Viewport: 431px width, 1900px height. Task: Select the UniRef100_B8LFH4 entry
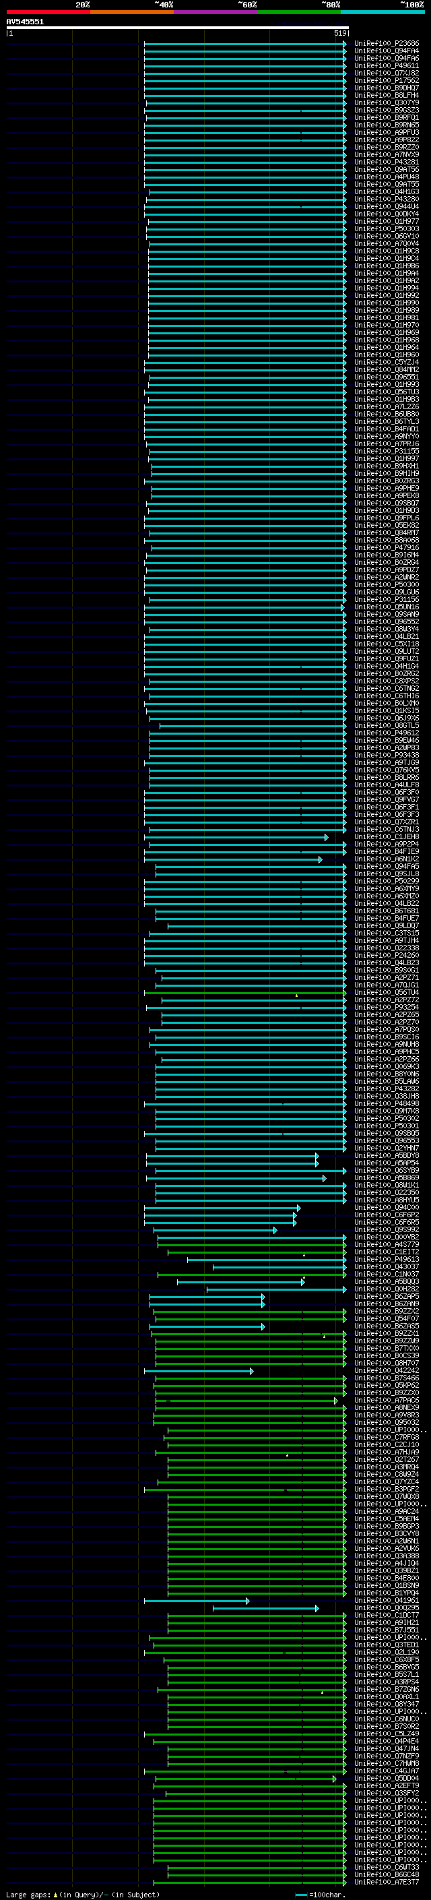click(x=386, y=95)
